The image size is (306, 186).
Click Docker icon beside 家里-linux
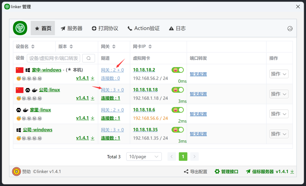pyautogui.click(x=25, y=110)
